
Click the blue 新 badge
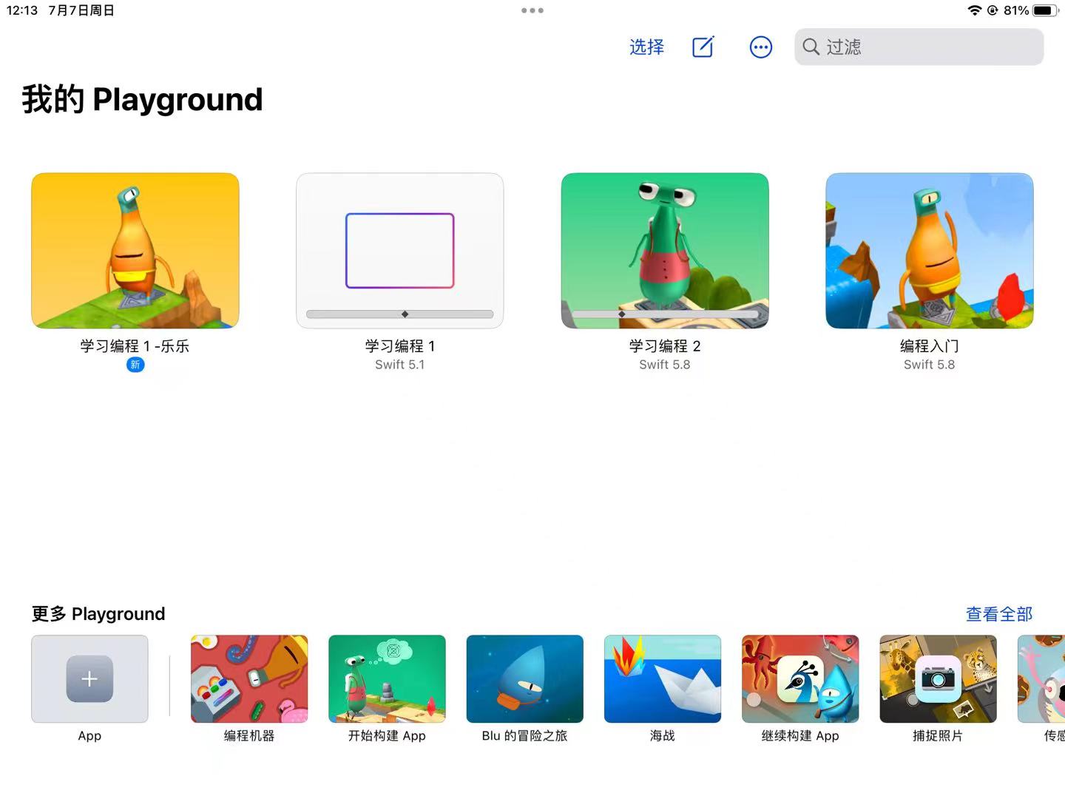coord(135,365)
